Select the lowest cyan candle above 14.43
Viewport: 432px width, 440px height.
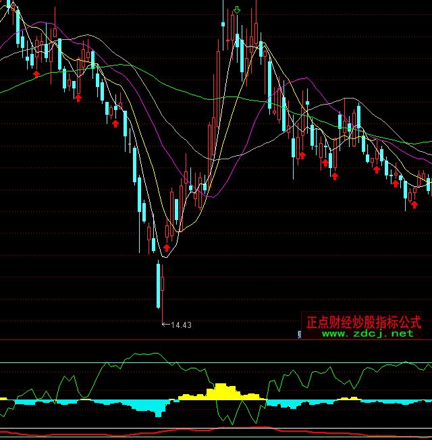tap(160, 283)
